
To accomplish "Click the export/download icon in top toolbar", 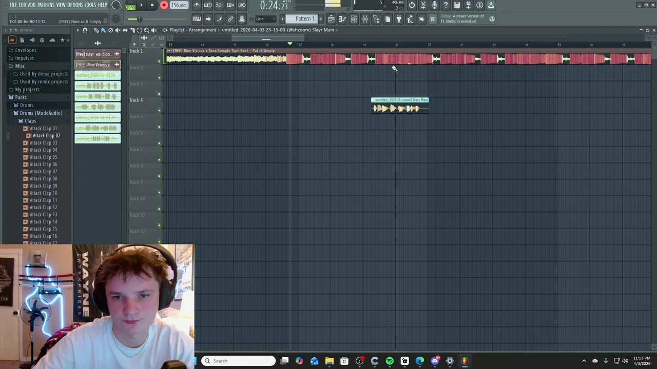I will tap(491, 5).
